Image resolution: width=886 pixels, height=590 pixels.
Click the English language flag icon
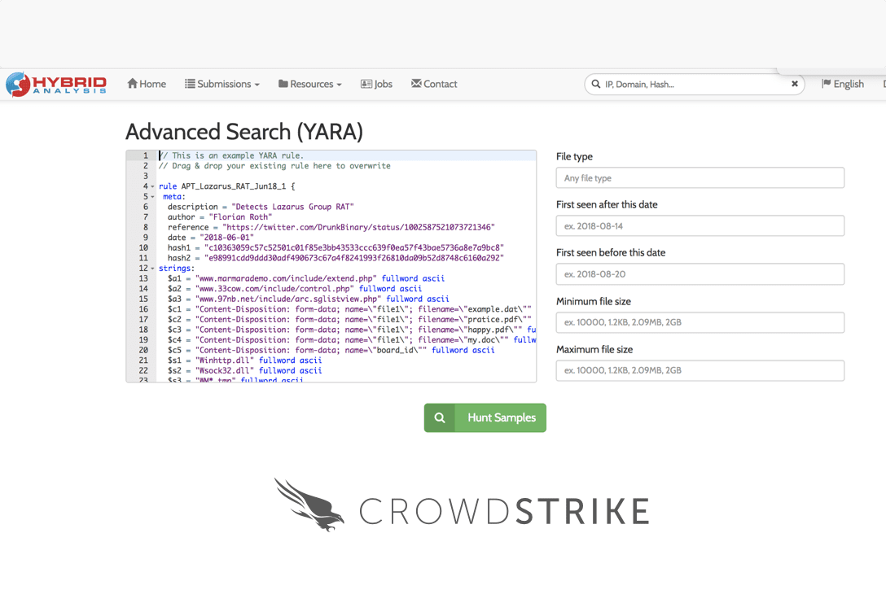826,84
